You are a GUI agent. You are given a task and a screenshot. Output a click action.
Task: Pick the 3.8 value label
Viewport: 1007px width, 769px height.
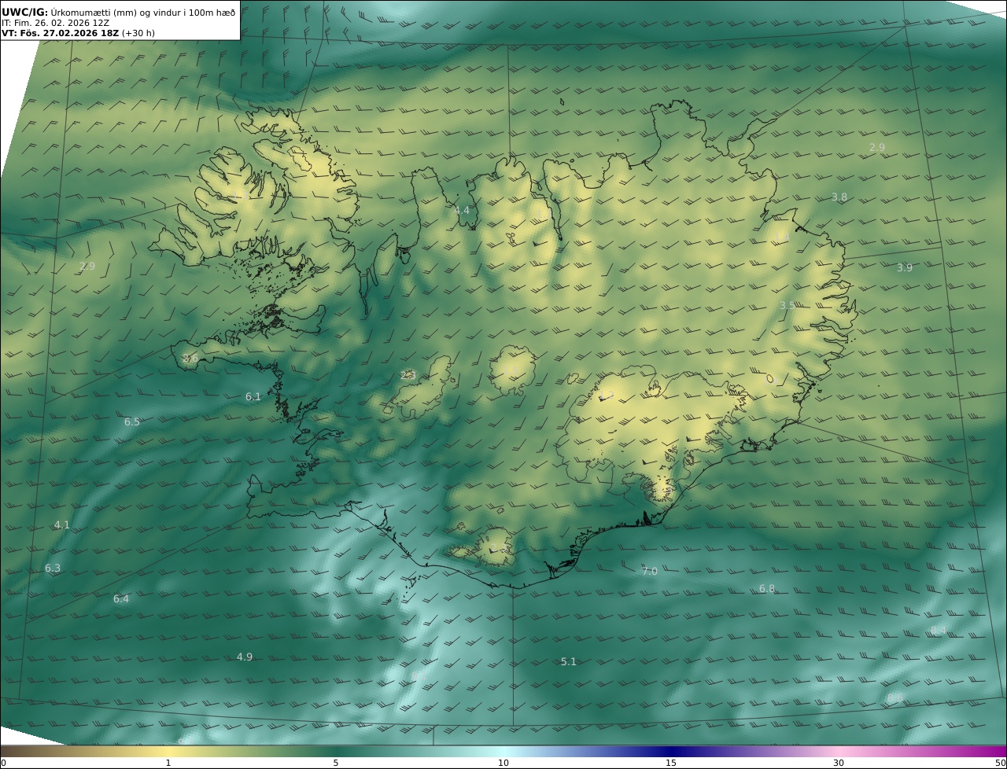[x=839, y=197]
